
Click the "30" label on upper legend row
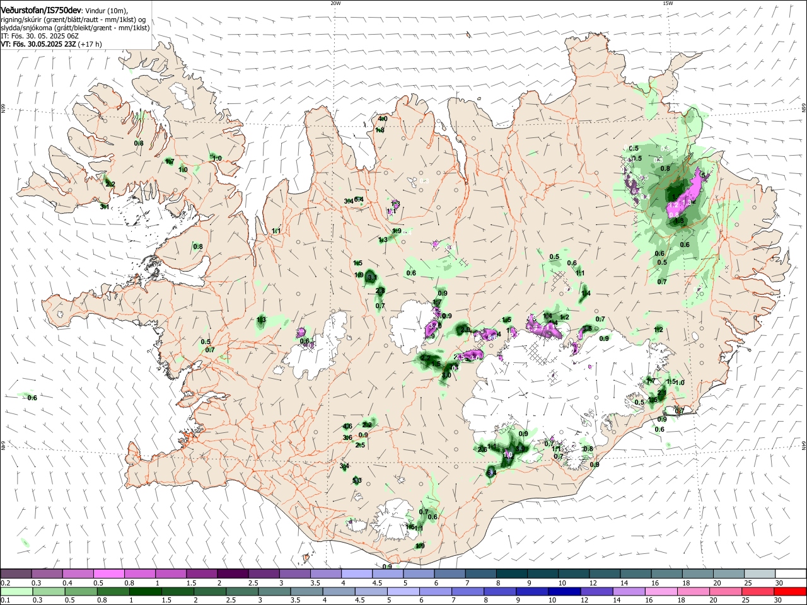point(779,583)
